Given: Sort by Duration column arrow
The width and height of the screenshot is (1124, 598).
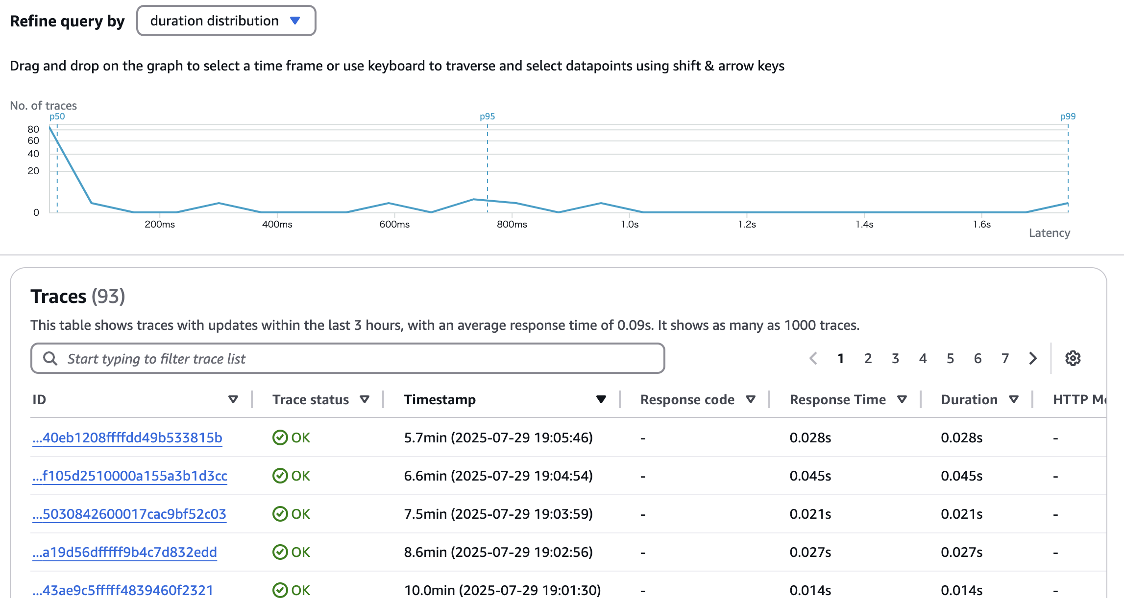Looking at the screenshot, I should point(1014,399).
